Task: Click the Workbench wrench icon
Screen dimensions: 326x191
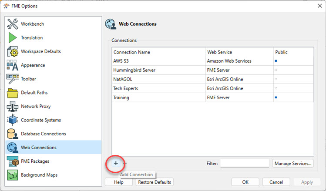Action: [13, 24]
